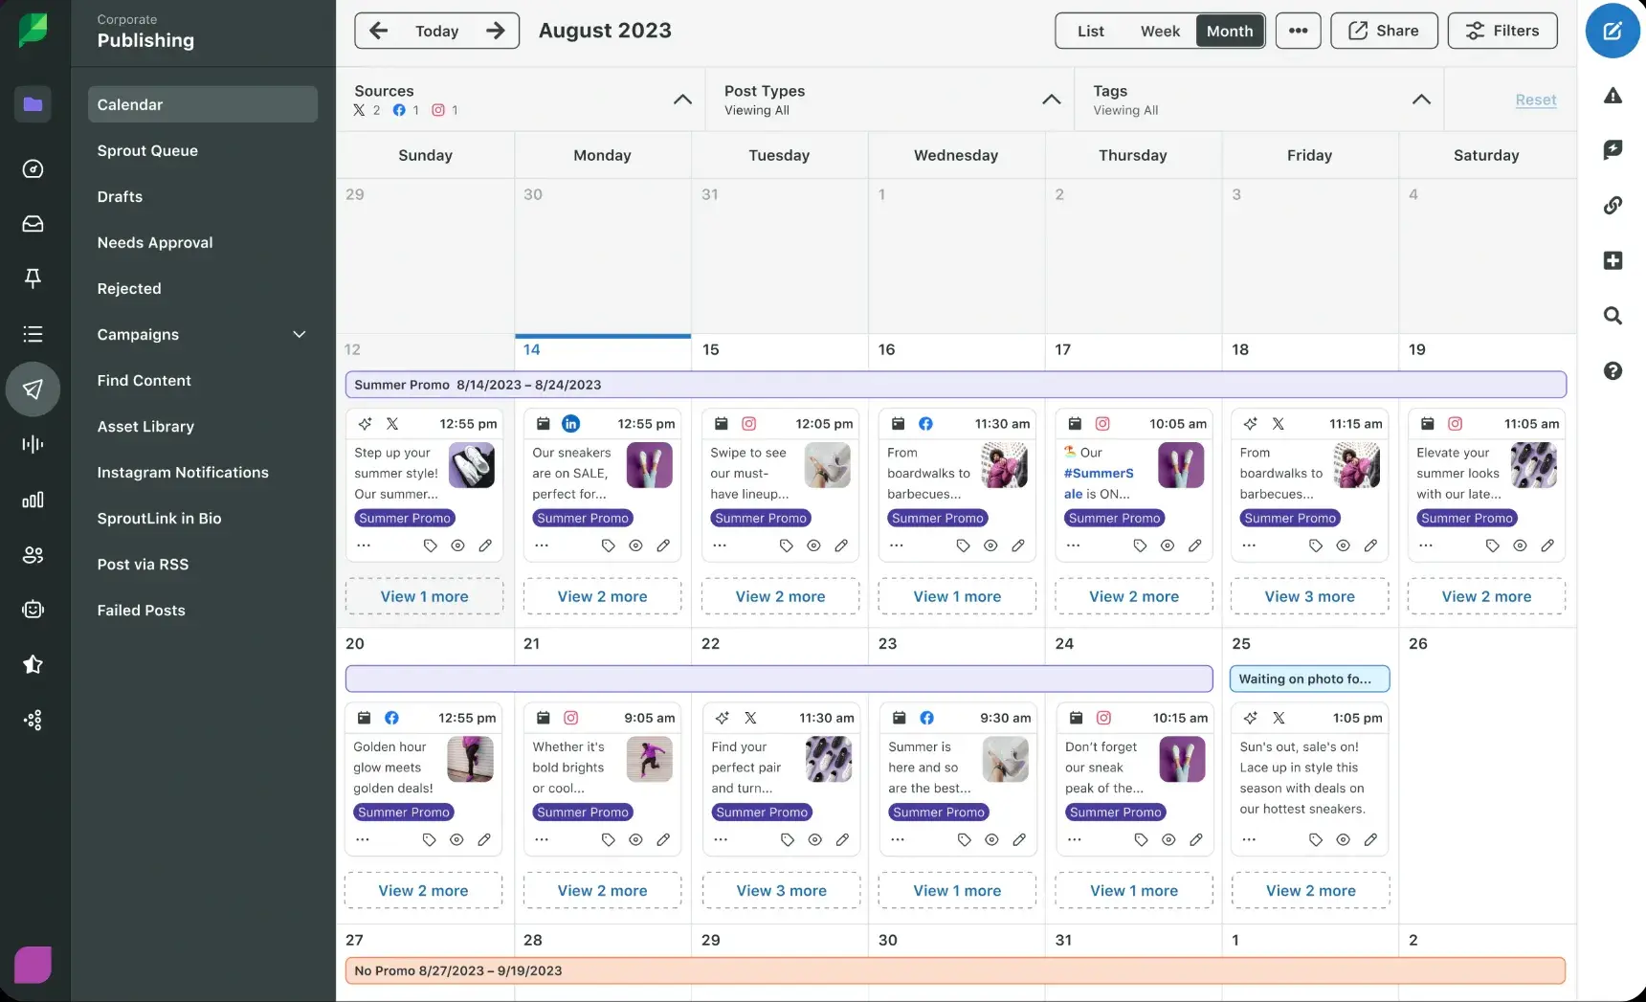Toggle eye preview on Monday 14 12:55 pm post
Image resolution: width=1646 pixels, height=1002 pixels.
point(635,546)
